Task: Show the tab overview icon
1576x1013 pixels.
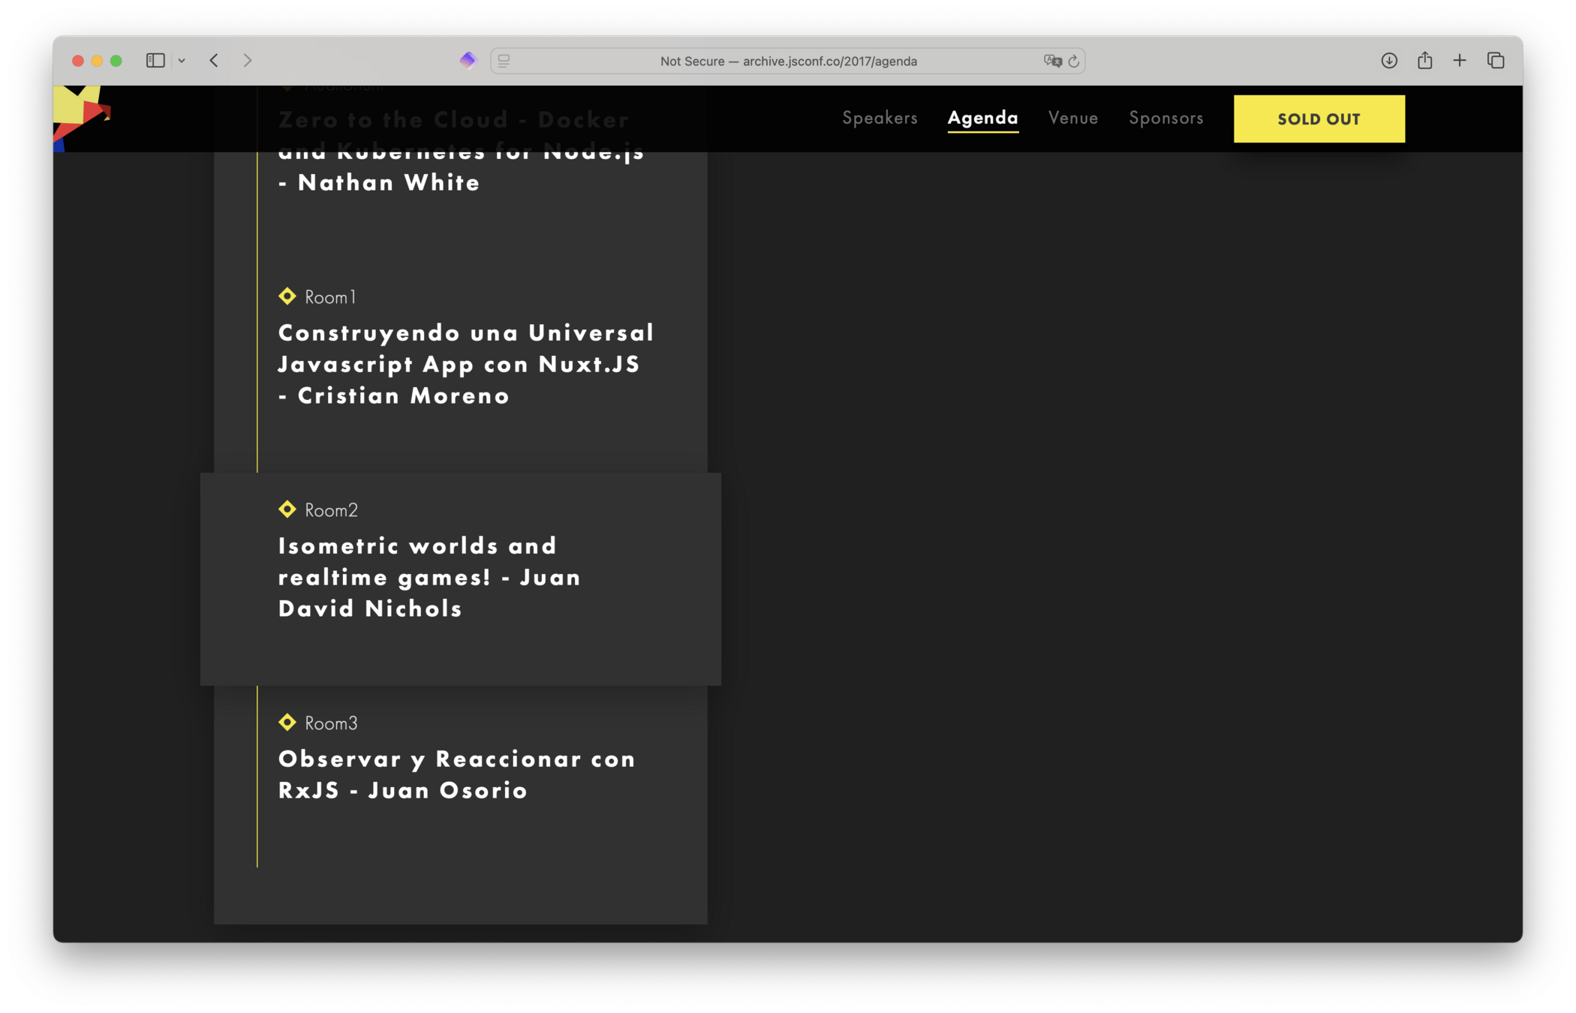Action: [1496, 61]
